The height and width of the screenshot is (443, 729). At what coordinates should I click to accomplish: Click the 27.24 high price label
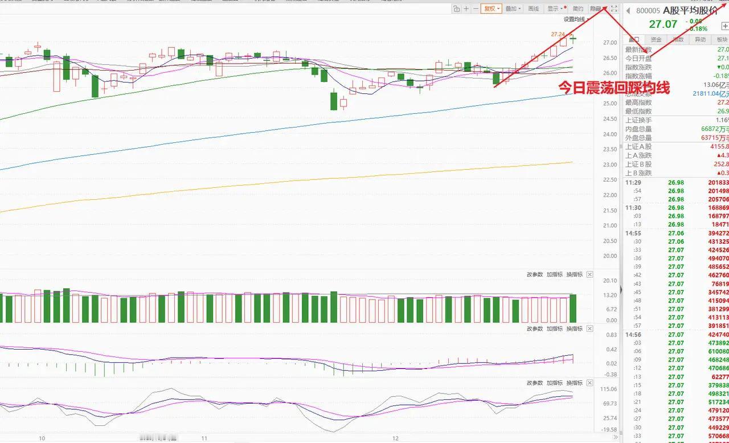[558, 34]
